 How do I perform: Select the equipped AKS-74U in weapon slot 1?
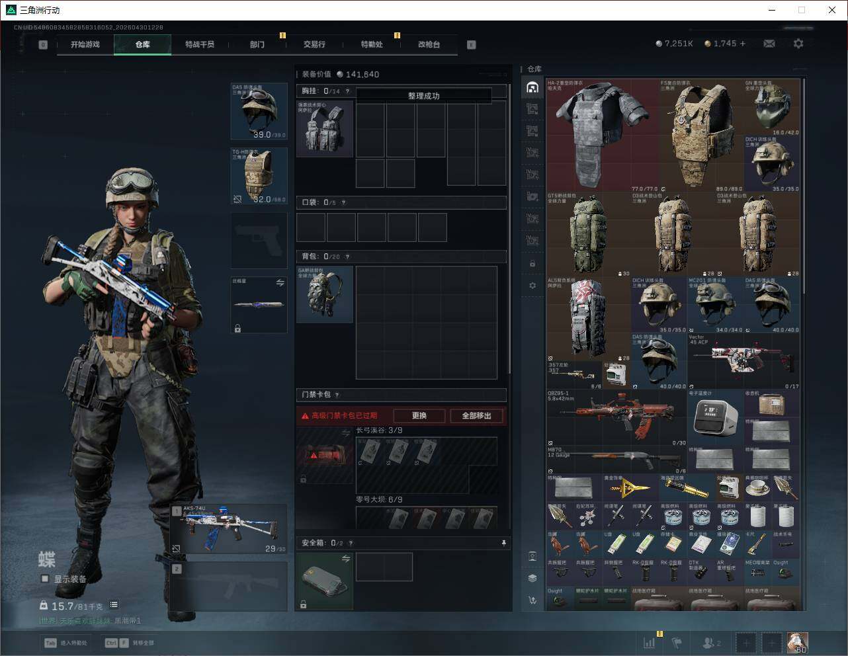(x=229, y=530)
